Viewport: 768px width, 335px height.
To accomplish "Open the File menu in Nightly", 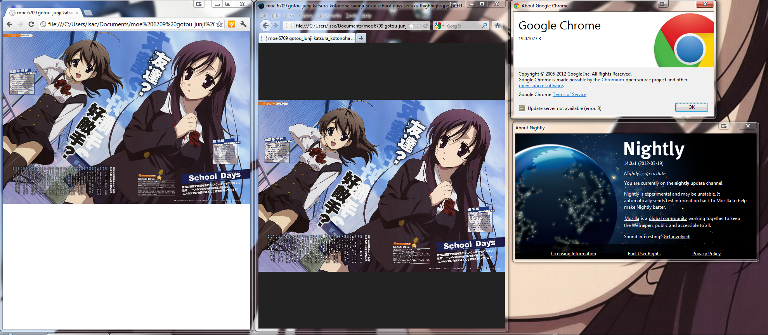I will [x=264, y=15].
